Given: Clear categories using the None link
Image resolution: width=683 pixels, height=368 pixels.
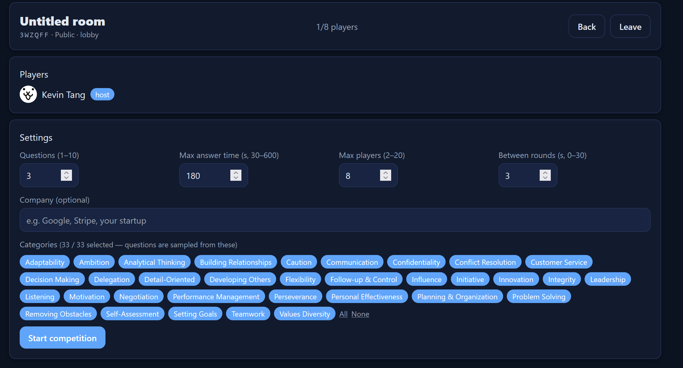Looking at the screenshot, I should [360, 314].
